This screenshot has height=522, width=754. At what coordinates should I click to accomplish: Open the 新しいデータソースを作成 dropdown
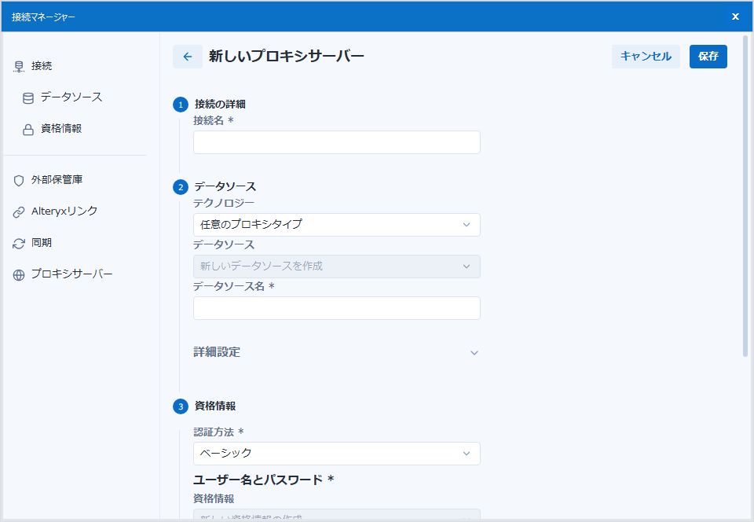(337, 266)
